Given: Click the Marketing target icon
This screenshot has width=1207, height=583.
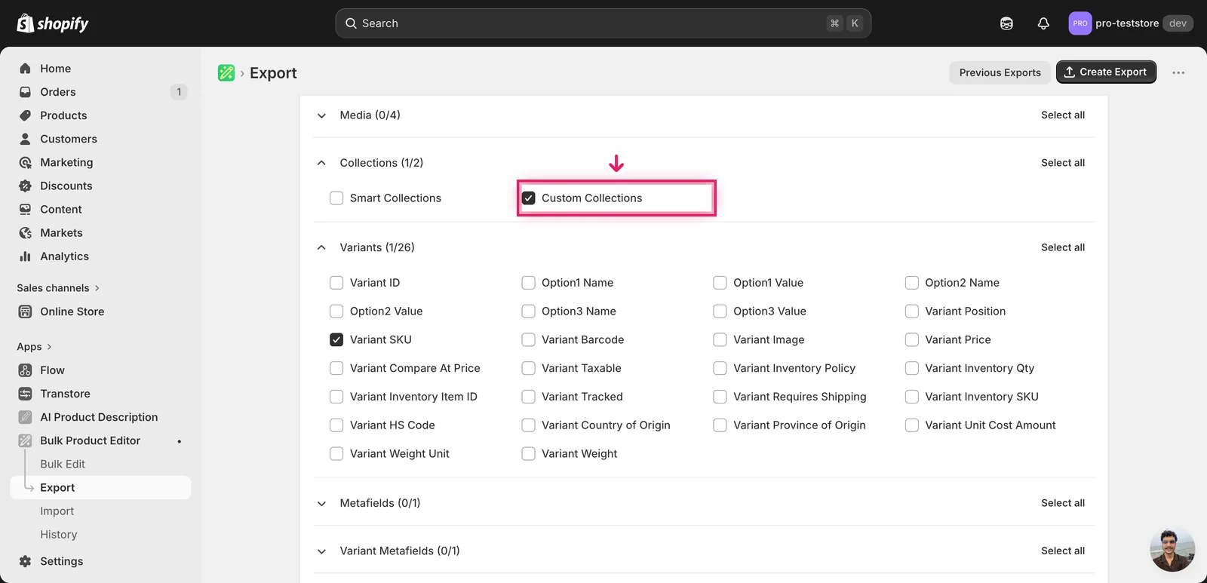Looking at the screenshot, I should [x=25, y=162].
